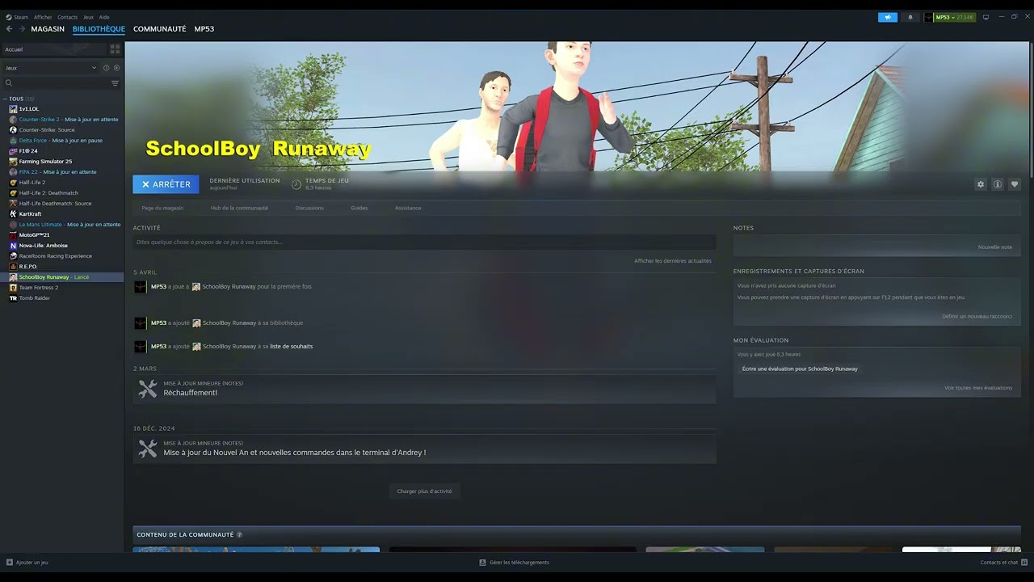Collapse the TOUS games list
This screenshot has height=582, width=1034.
[5, 99]
